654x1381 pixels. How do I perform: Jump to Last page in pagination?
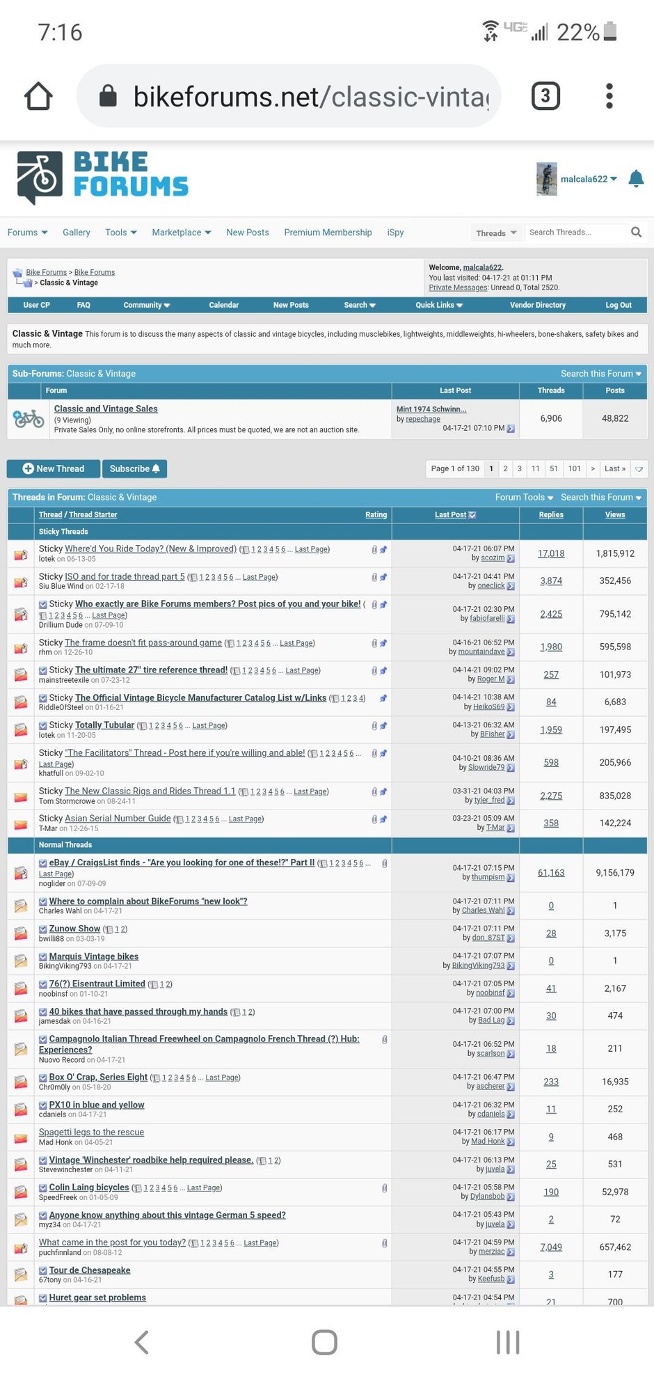[x=615, y=468]
